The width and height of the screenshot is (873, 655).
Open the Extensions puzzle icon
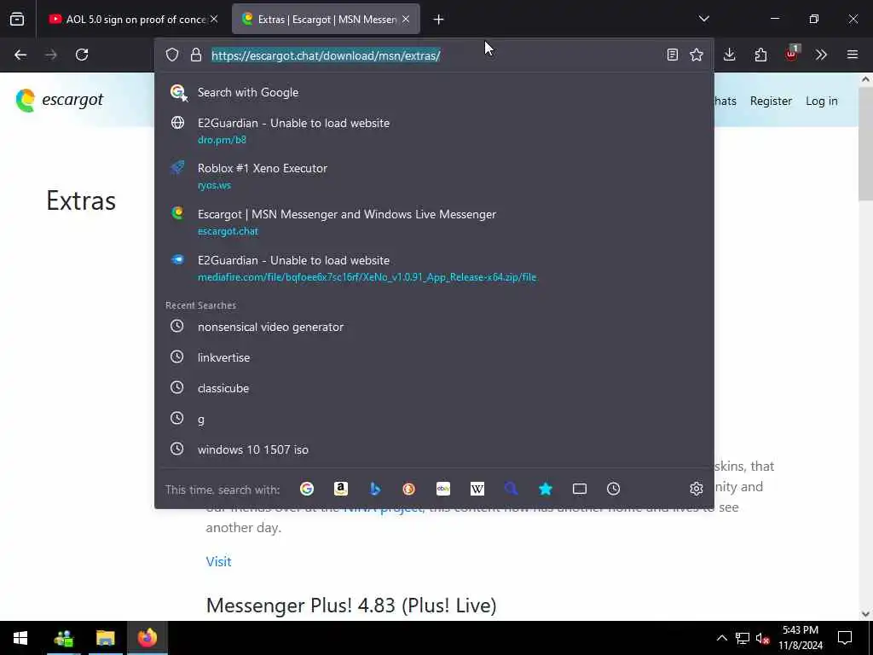pos(760,55)
